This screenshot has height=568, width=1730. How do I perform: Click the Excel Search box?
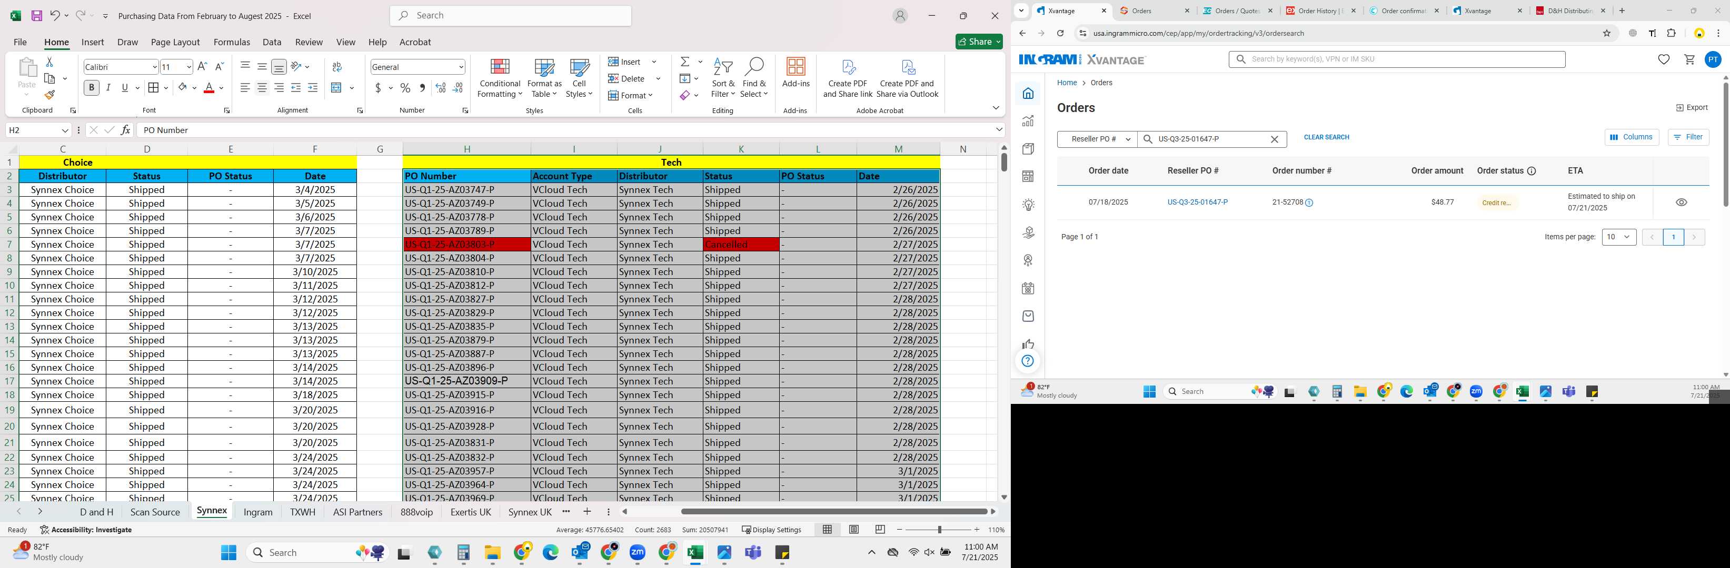[x=510, y=15]
